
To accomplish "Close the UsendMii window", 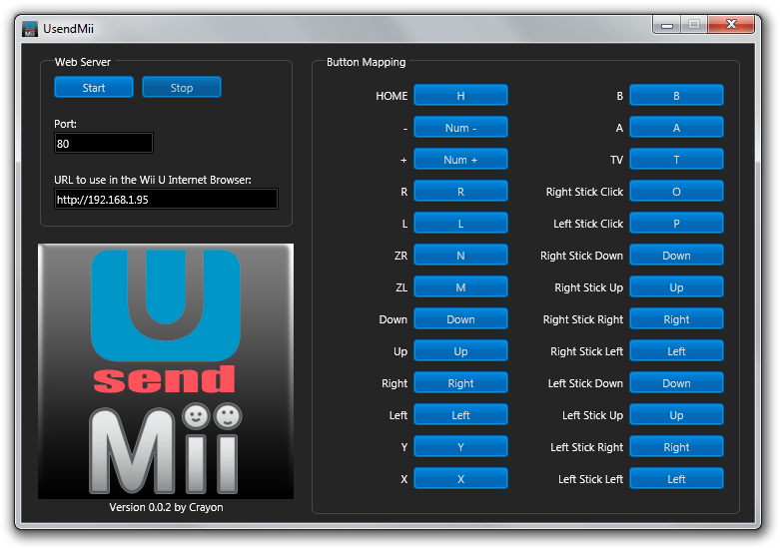I will [x=731, y=24].
